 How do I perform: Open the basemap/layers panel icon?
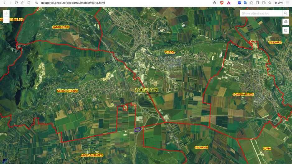coord(285,22)
